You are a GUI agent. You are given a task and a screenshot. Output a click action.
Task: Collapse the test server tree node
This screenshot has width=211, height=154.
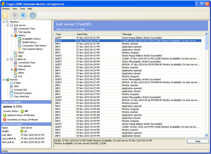pos(8,25)
